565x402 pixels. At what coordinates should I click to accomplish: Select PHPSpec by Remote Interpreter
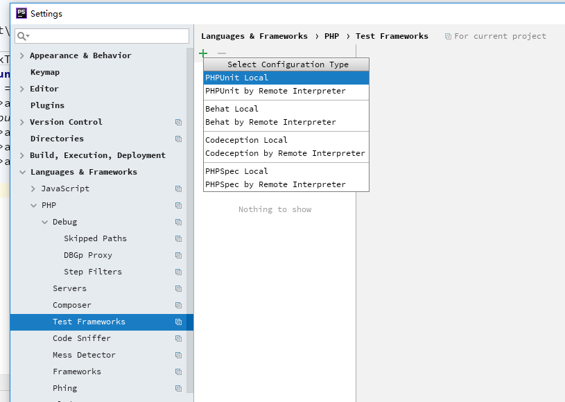(275, 184)
